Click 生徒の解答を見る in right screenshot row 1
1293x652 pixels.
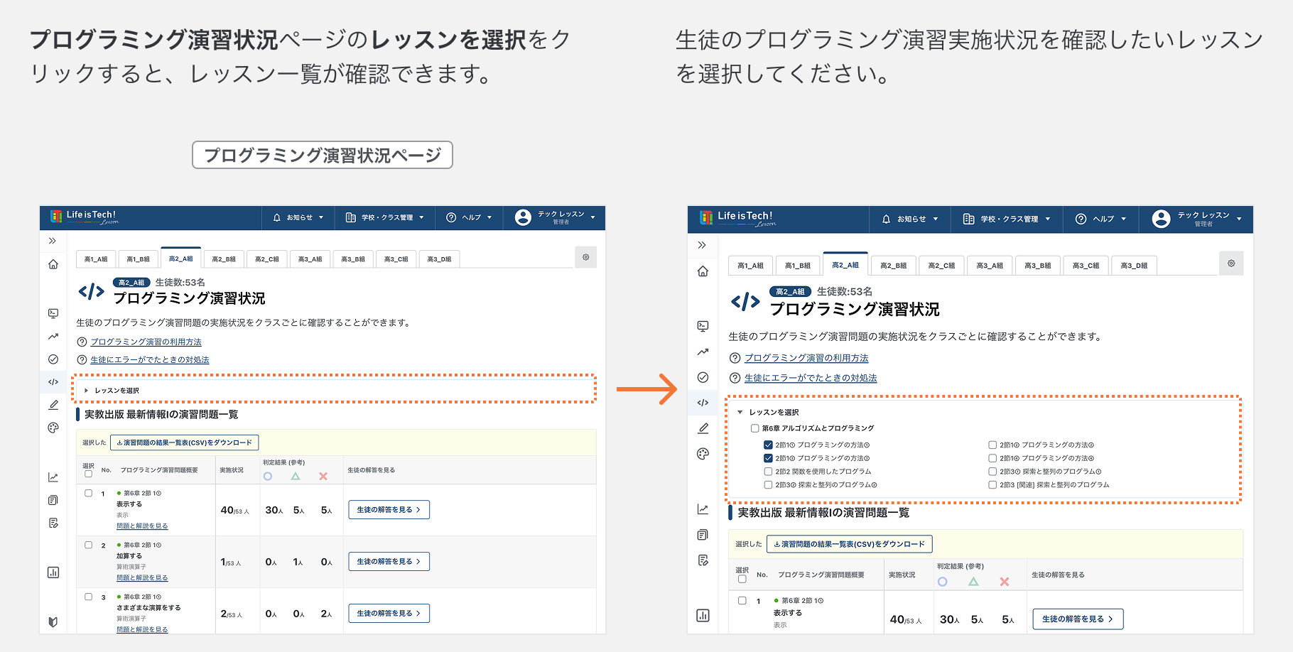[x=1078, y=619]
